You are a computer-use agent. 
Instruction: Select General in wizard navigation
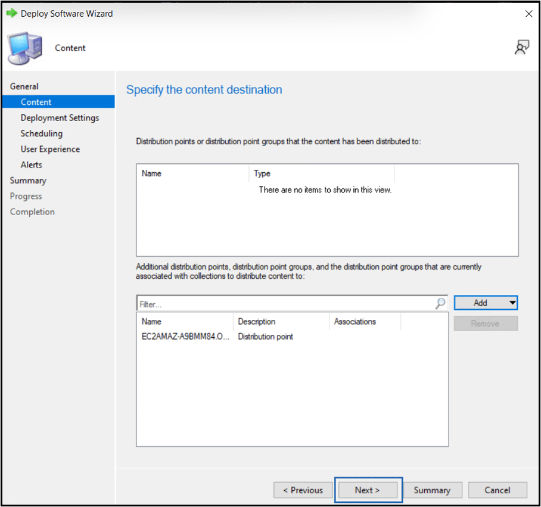pos(24,86)
